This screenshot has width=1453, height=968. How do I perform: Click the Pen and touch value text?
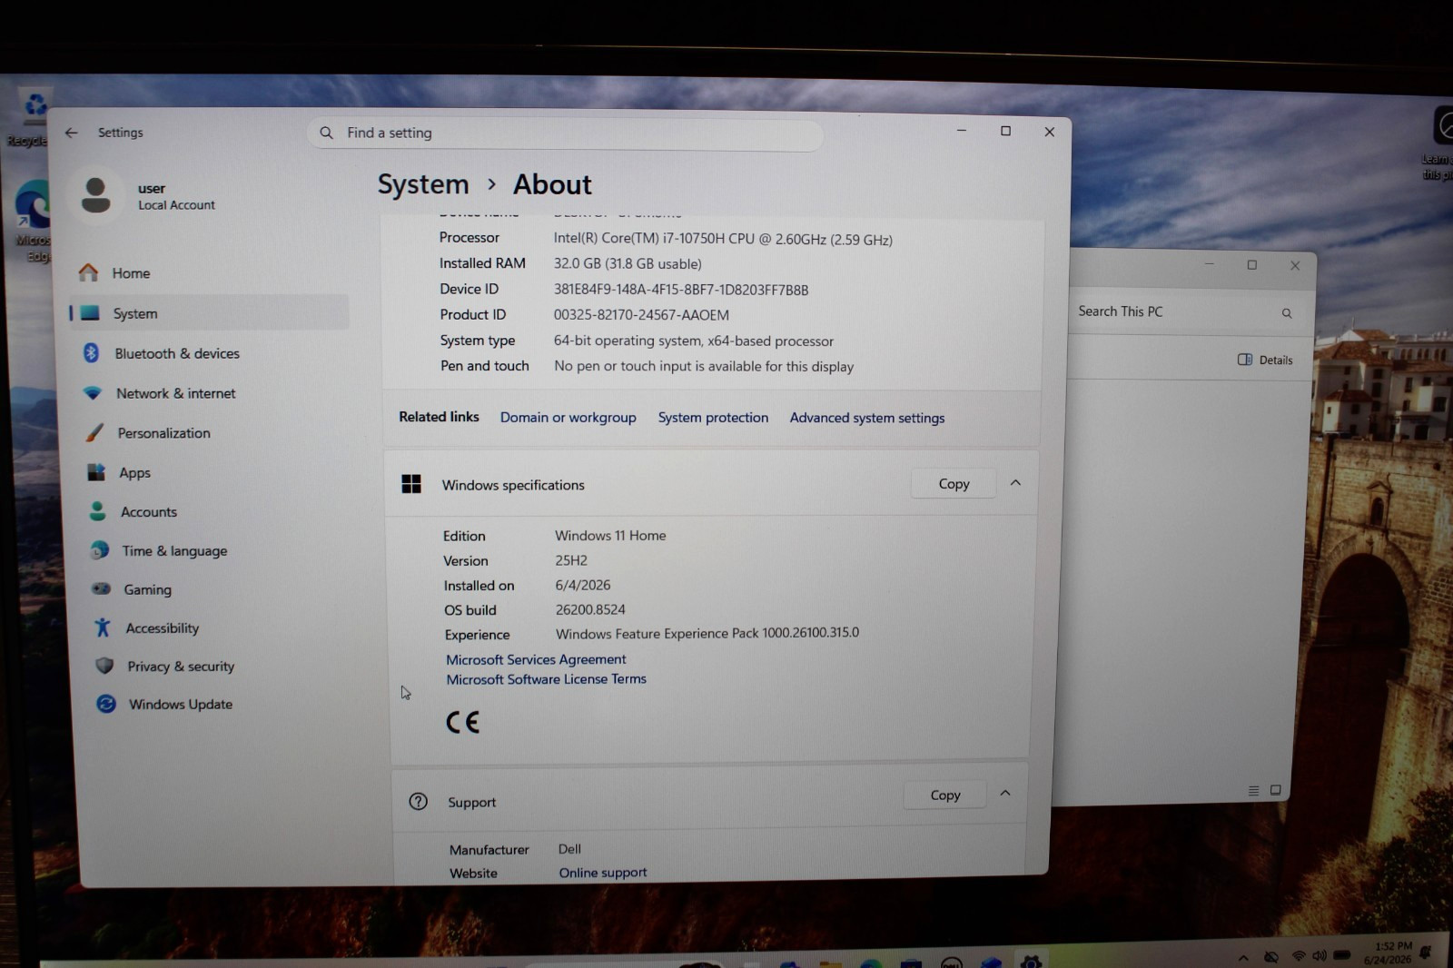pos(704,366)
